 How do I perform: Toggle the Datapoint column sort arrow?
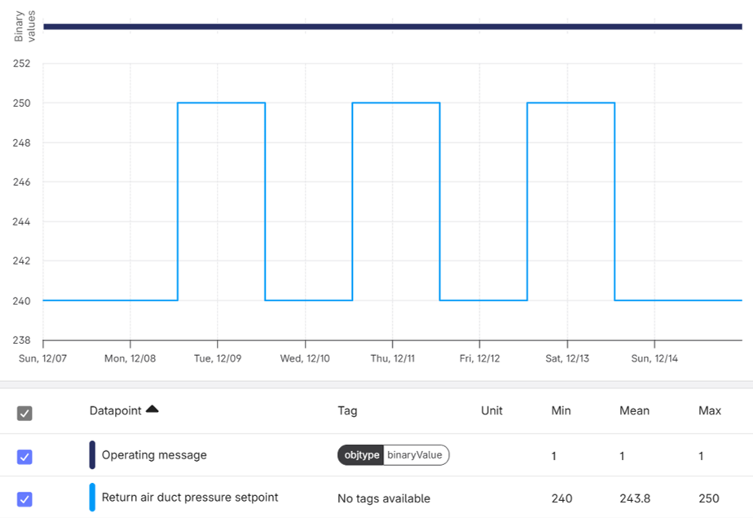154,410
